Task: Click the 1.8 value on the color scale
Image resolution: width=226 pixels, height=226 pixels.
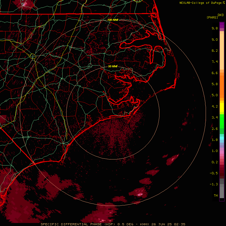Action: [215, 140]
